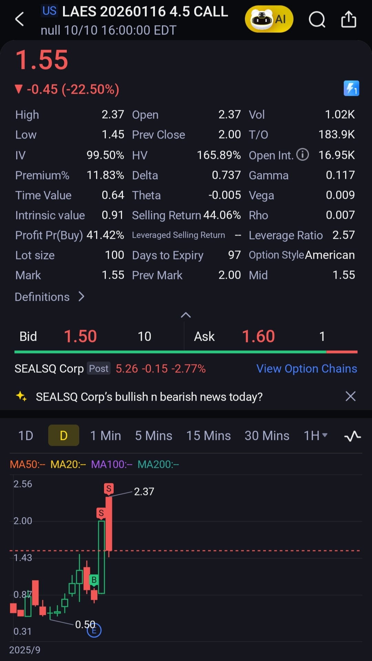Tap the share icon
This screenshot has width=372, height=661.
tap(349, 19)
